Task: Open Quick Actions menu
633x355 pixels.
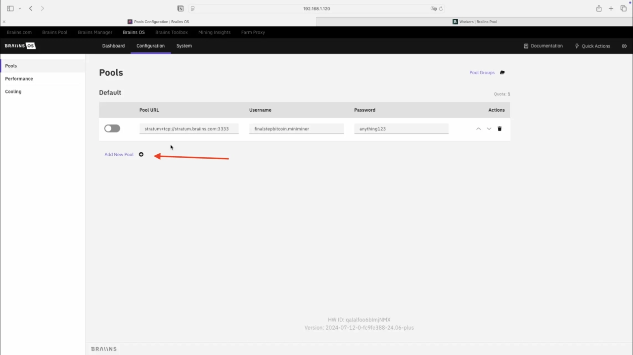Action: (x=592, y=46)
